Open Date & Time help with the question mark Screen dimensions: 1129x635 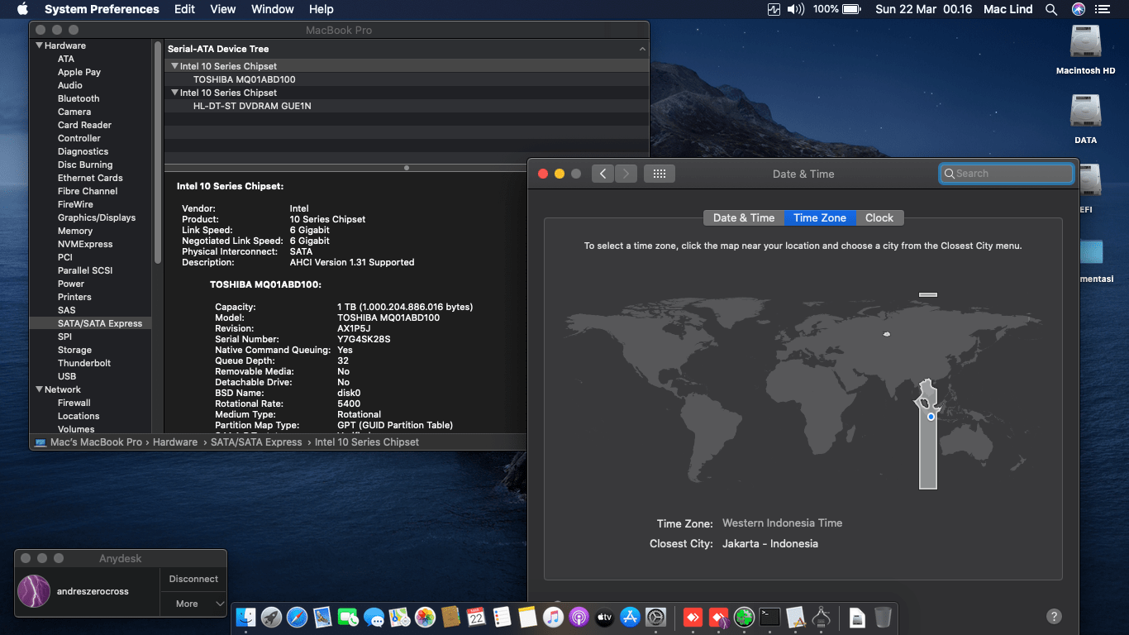click(x=1054, y=616)
